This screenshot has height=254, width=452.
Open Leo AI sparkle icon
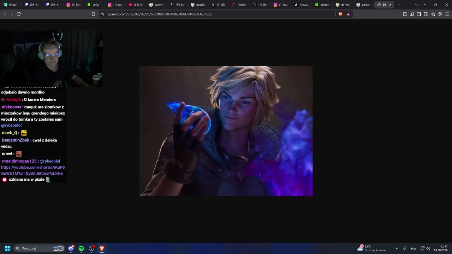click(x=433, y=14)
